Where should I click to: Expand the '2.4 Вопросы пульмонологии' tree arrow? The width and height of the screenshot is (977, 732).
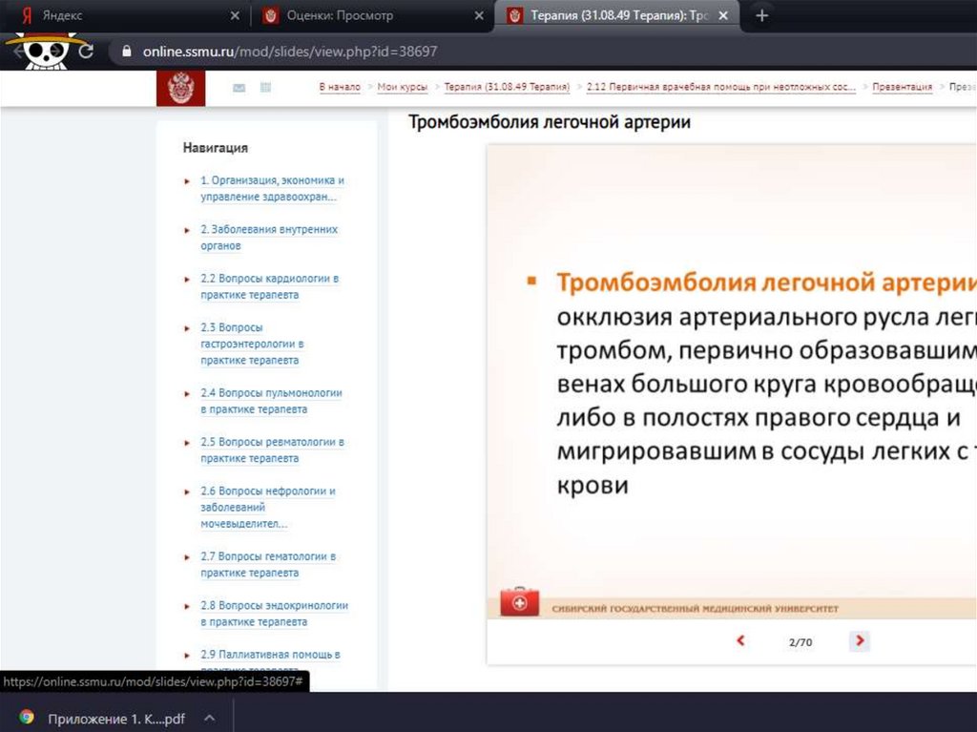click(187, 393)
